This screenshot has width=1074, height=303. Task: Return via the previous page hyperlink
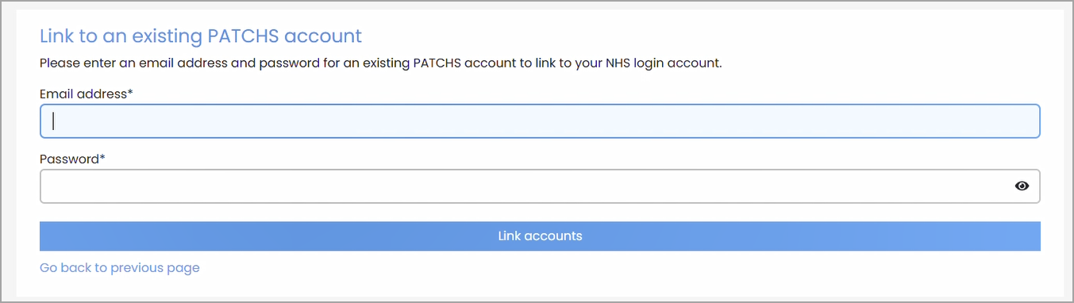[x=120, y=268]
